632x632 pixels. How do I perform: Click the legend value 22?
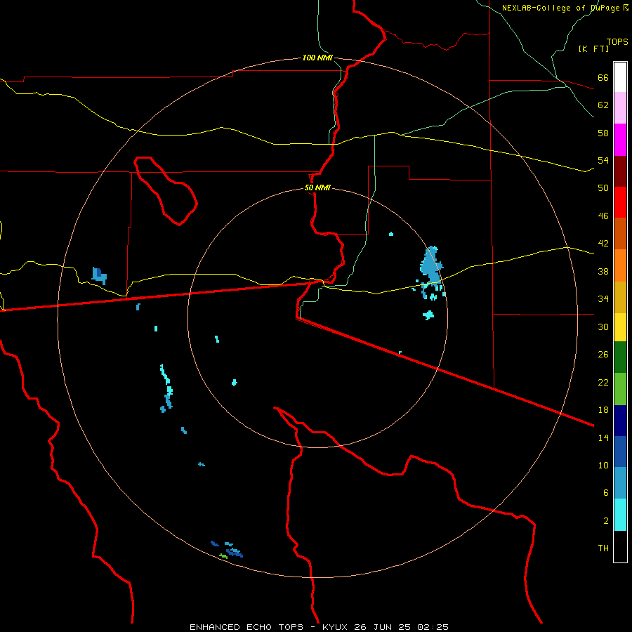pos(603,382)
